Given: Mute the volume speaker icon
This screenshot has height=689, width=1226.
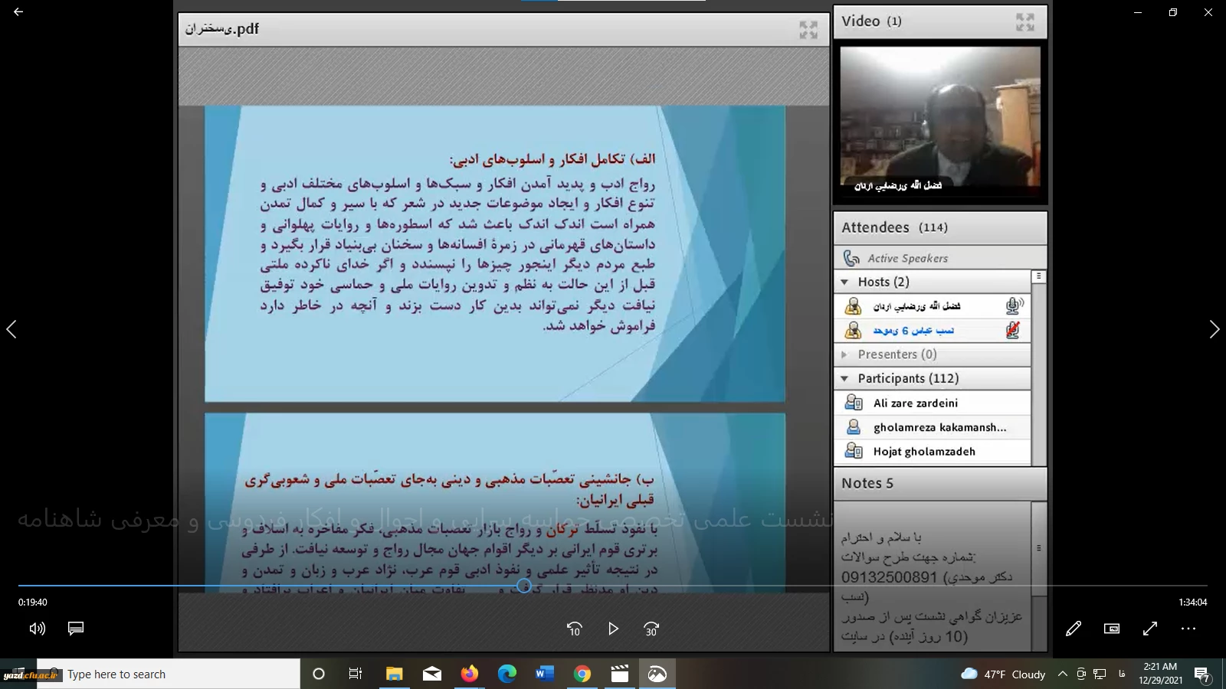Looking at the screenshot, I should (x=37, y=629).
